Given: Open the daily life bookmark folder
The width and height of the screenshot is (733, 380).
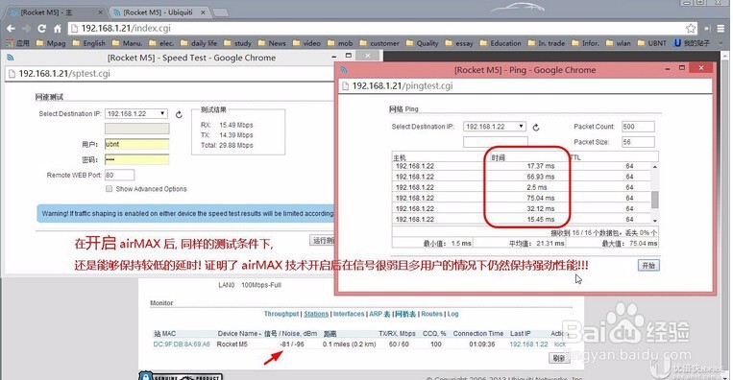Looking at the screenshot, I should pyautogui.click(x=199, y=43).
